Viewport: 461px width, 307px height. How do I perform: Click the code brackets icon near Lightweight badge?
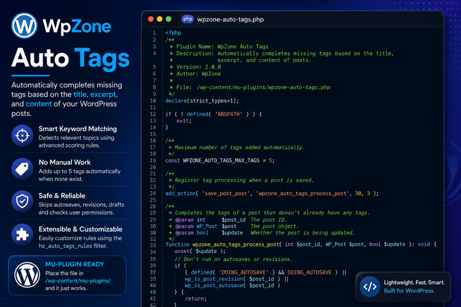(x=370, y=286)
